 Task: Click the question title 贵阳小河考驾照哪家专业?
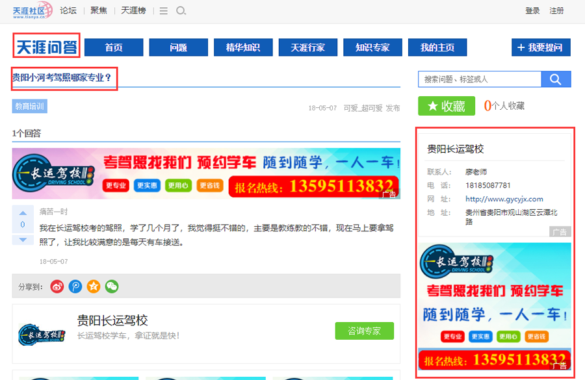62,77
